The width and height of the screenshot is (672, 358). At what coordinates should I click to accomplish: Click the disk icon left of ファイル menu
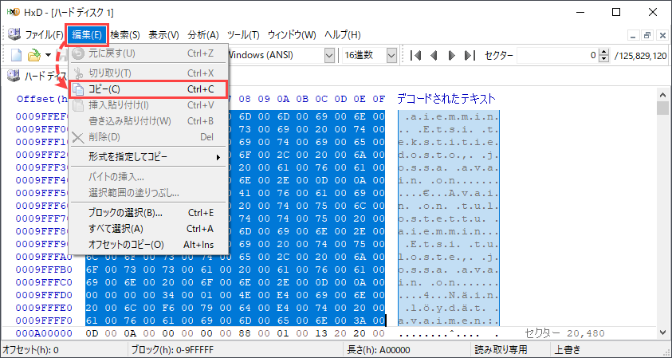14,34
